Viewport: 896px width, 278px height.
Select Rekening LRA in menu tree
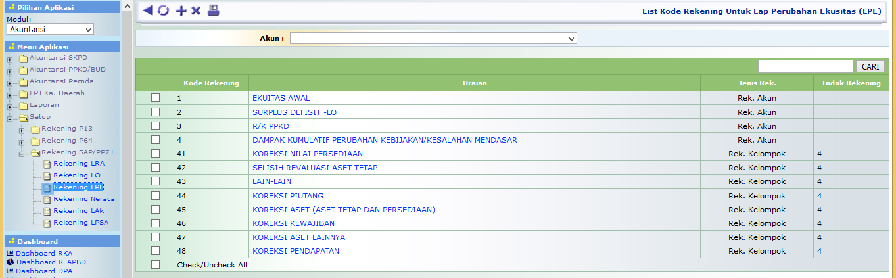(x=79, y=164)
